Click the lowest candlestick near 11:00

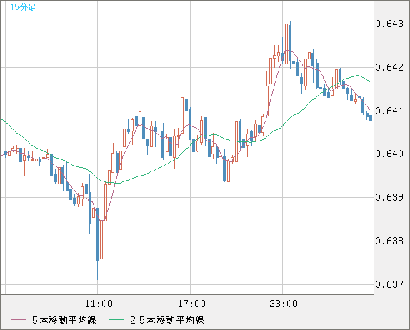98,244
